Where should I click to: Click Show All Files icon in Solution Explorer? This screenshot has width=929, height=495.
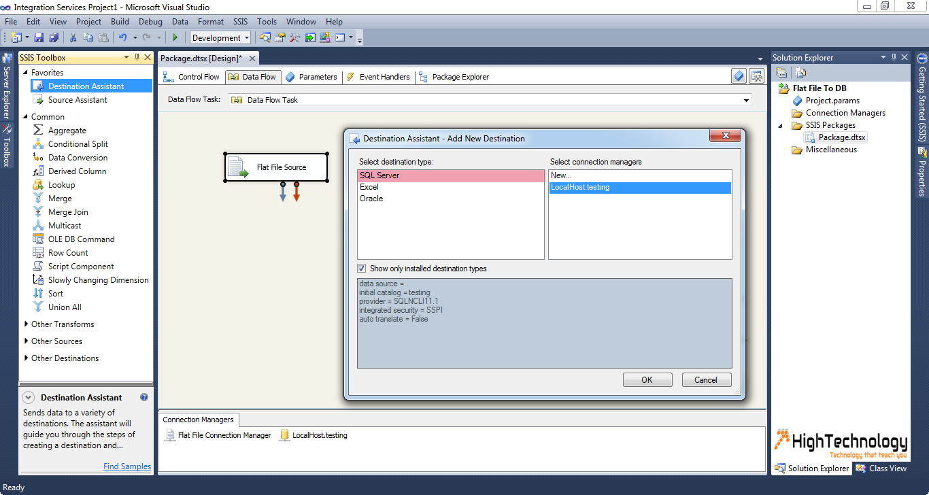click(801, 73)
